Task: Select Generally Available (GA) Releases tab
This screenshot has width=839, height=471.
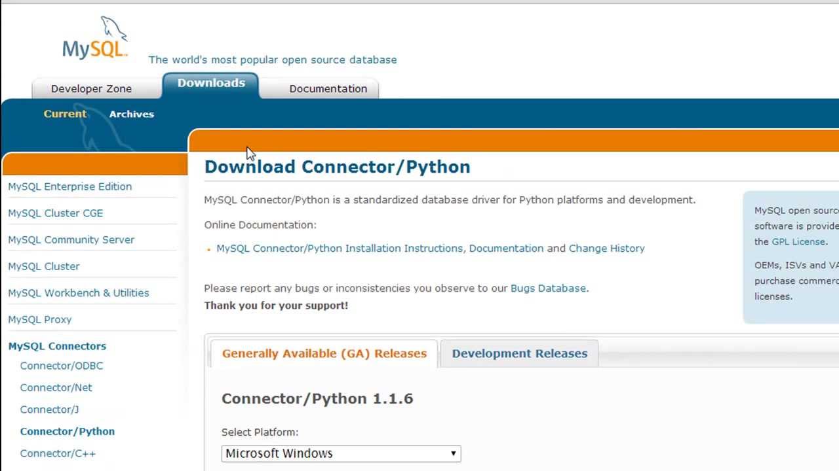Action: (x=324, y=353)
